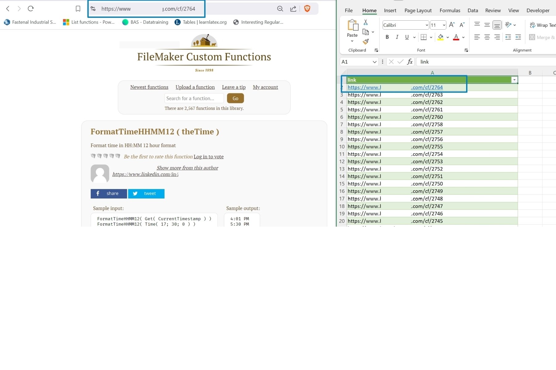Expand Paste options arrow
This screenshot has width=556, height=370.
point(352,41)
